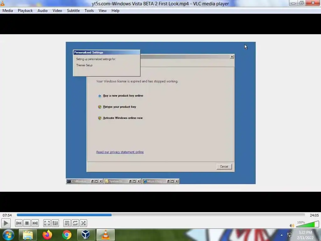
Task: Toggle fullscreen video mode
Action: (x=47, y=223)
